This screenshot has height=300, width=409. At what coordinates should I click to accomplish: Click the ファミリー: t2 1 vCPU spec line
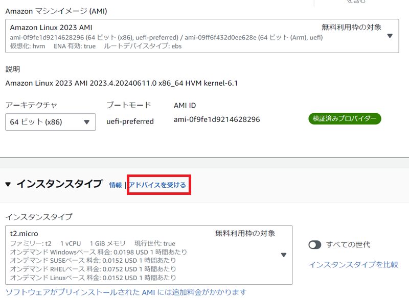click(x=93, y=243)
